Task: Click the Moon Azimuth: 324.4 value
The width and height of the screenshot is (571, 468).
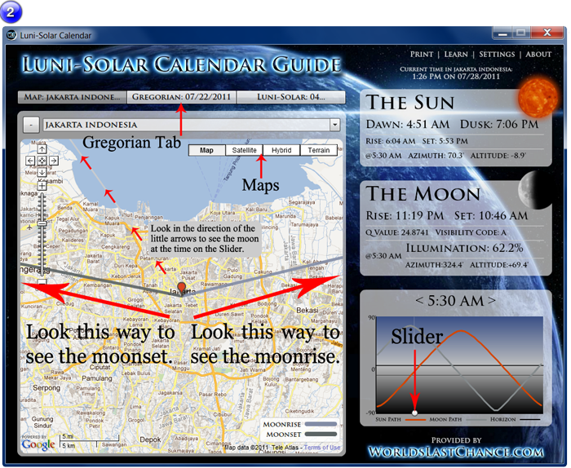Action: pos(434,264)
